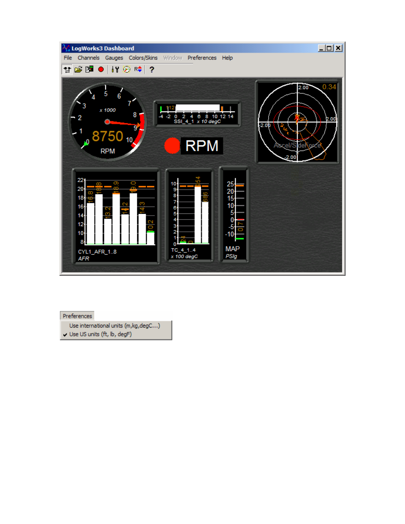Click the Accel/SideForce circular plot gauge

297,122
